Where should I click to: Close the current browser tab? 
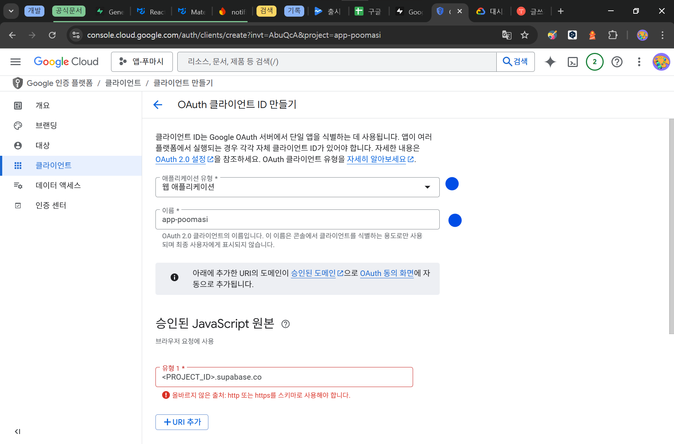coord(460,11)
